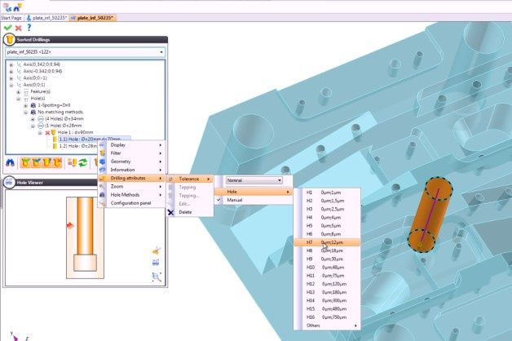The width and height of the screenshot is (512, 341).
Task: Toggle second orange drilling filter with check mark
Action: pyautogui.click(x=36, y=162)
